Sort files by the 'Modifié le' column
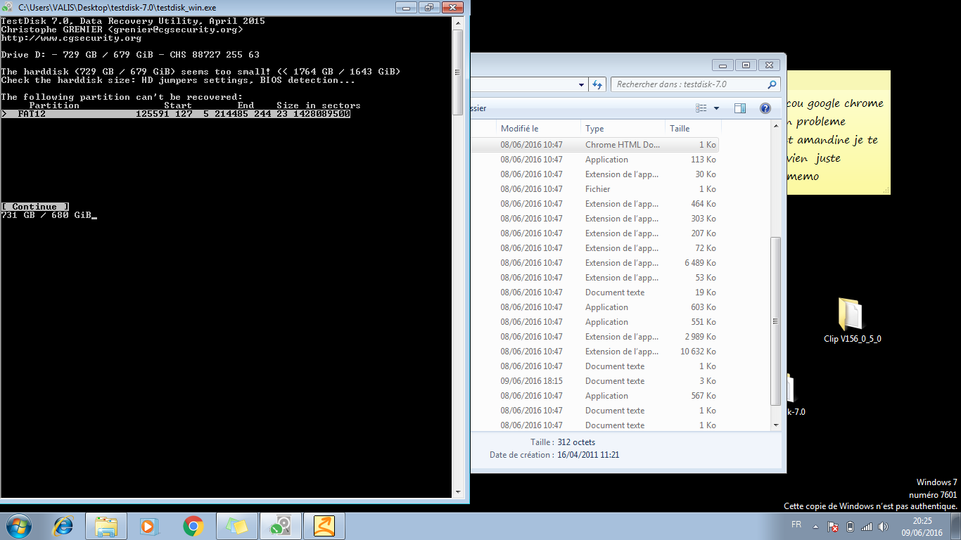This screenshot has width=961, height=540. (538, 129)
